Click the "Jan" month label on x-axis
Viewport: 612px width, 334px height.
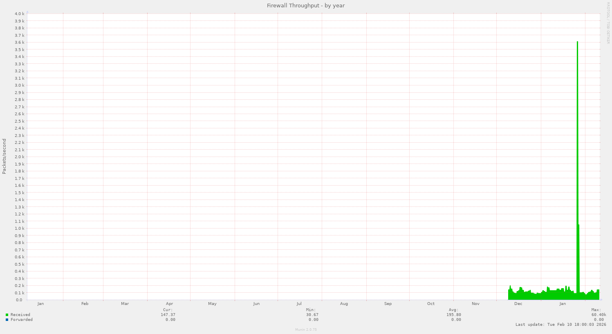40,304
